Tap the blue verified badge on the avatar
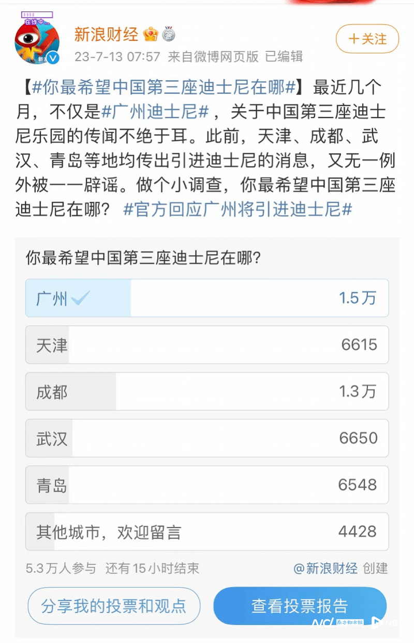The height and width of the screenshot is (643, 414). click(53, 57)
